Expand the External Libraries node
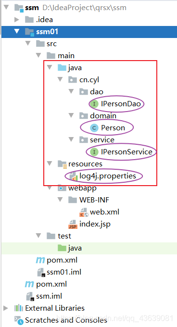Screen dimensions: 177x327 pos(6,308)
